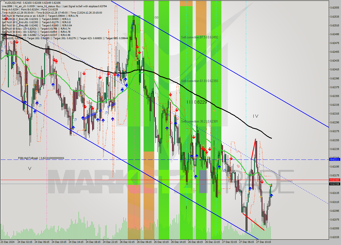Click 0.62115 on the price axis
This screenshot has height=245, width=341.
pos(335,202)
